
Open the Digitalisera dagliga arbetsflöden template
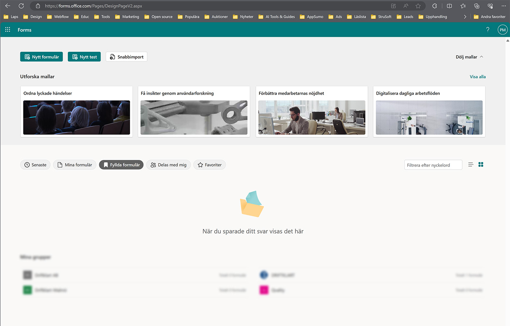pos(429,111)
